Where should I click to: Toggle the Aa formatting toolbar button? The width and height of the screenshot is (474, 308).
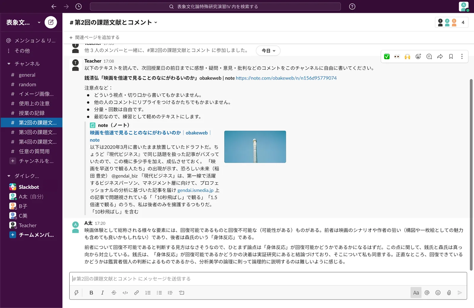416,293
